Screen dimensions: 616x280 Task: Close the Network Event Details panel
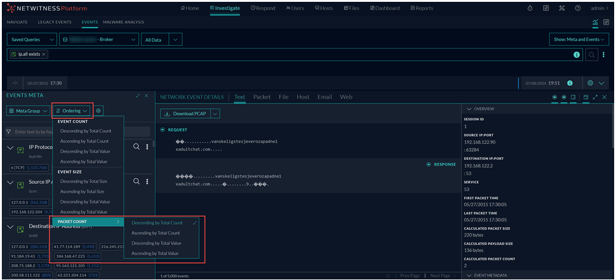click(x=604, y=97)
